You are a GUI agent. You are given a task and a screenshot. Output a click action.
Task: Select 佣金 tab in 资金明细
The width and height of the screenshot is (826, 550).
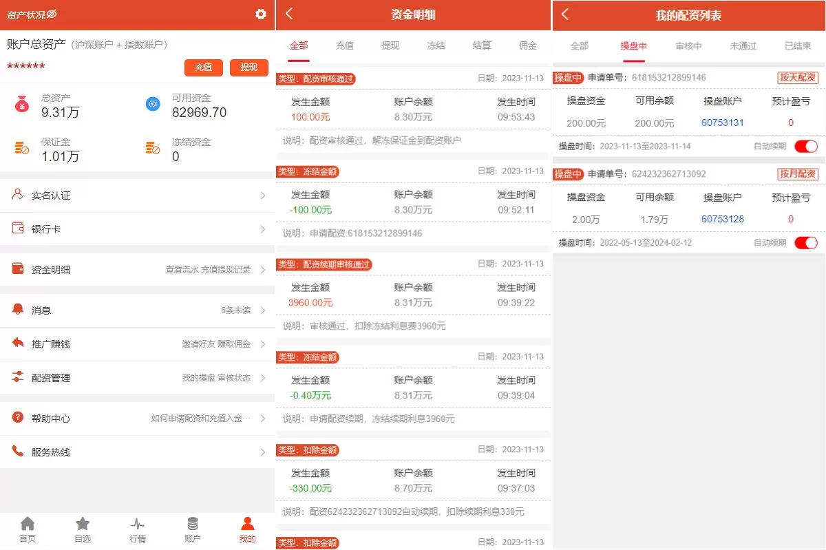point(528,45)
